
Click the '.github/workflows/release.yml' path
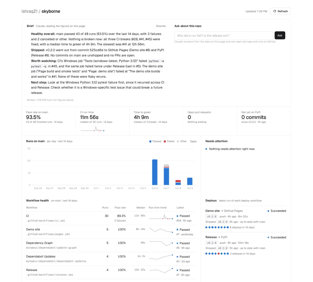click(50, 275)
